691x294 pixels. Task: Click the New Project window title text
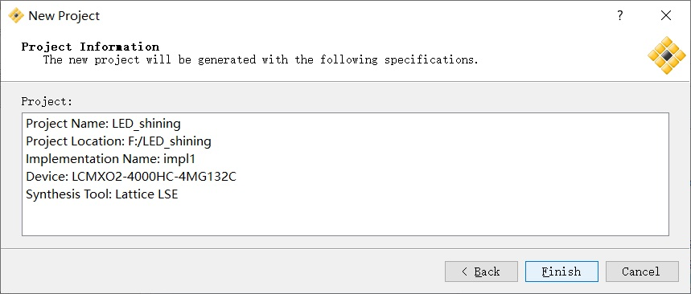tap(64, 16)
